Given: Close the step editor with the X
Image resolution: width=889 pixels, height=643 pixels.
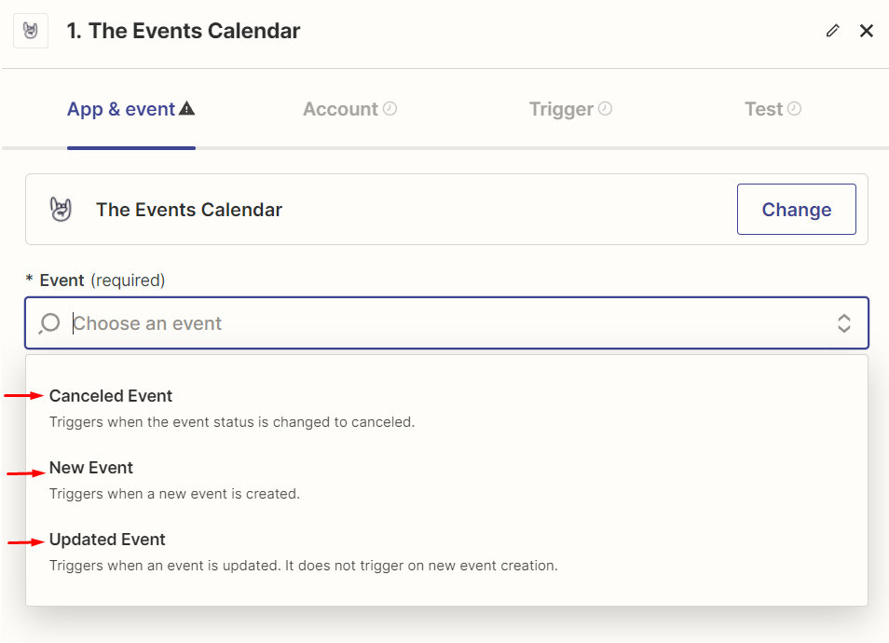Looking at the screenshot, I should tap(867, 31).
